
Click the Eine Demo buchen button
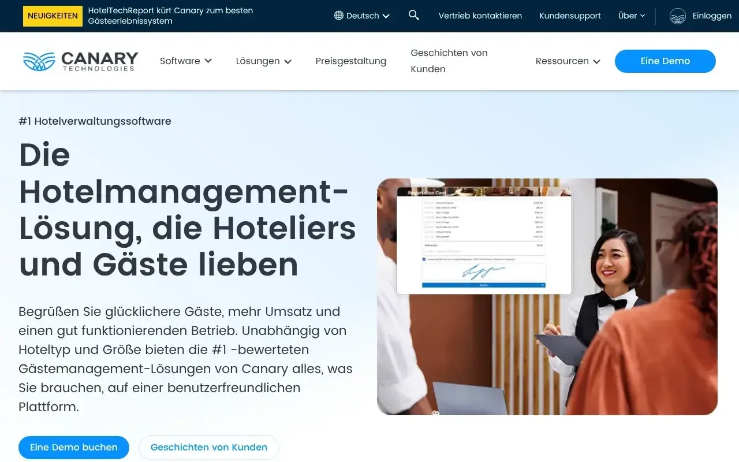[x=74, y=447]
